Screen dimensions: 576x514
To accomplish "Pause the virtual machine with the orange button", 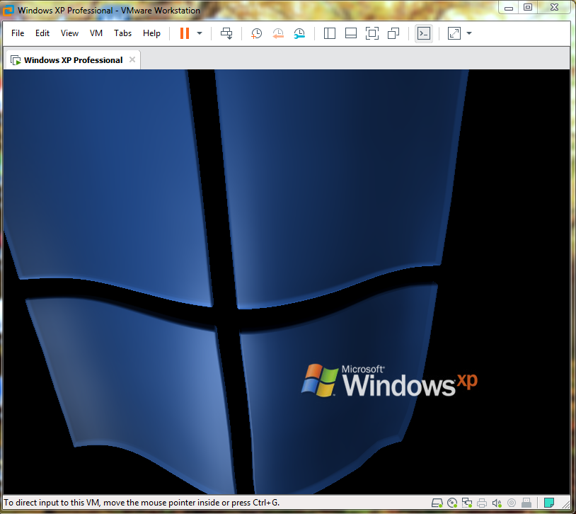I will [185, 33].
